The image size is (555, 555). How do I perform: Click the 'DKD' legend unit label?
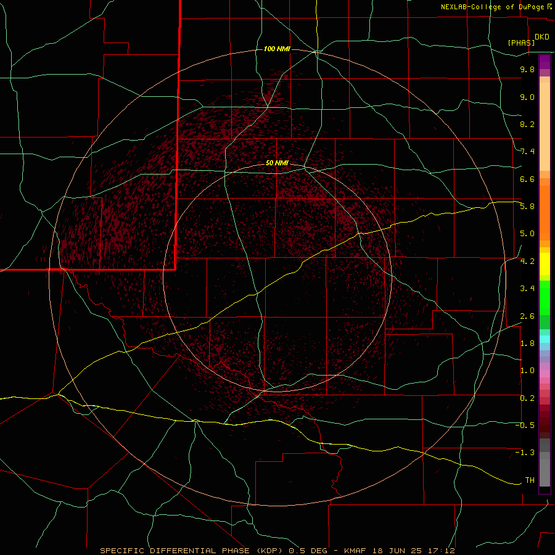[542, 37]
